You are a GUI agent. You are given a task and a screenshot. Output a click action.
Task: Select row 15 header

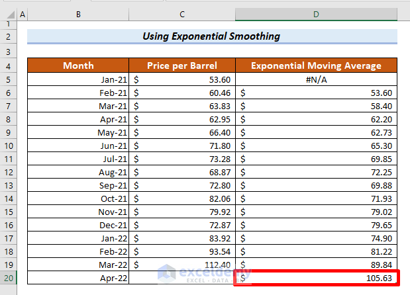pyautogui.click(x=9, y=212)
